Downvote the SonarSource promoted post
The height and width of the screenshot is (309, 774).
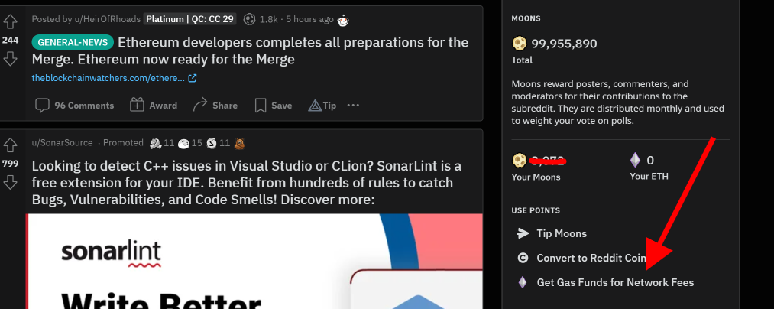11,182
